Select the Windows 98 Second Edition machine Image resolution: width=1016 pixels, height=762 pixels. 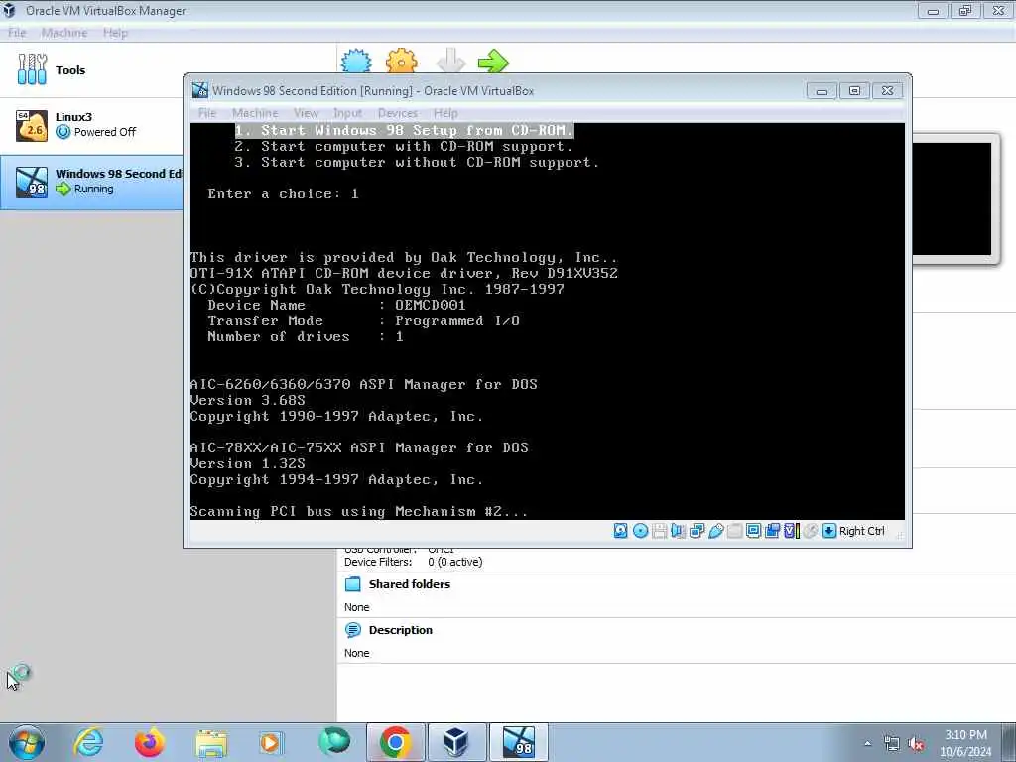click(91, 183)
